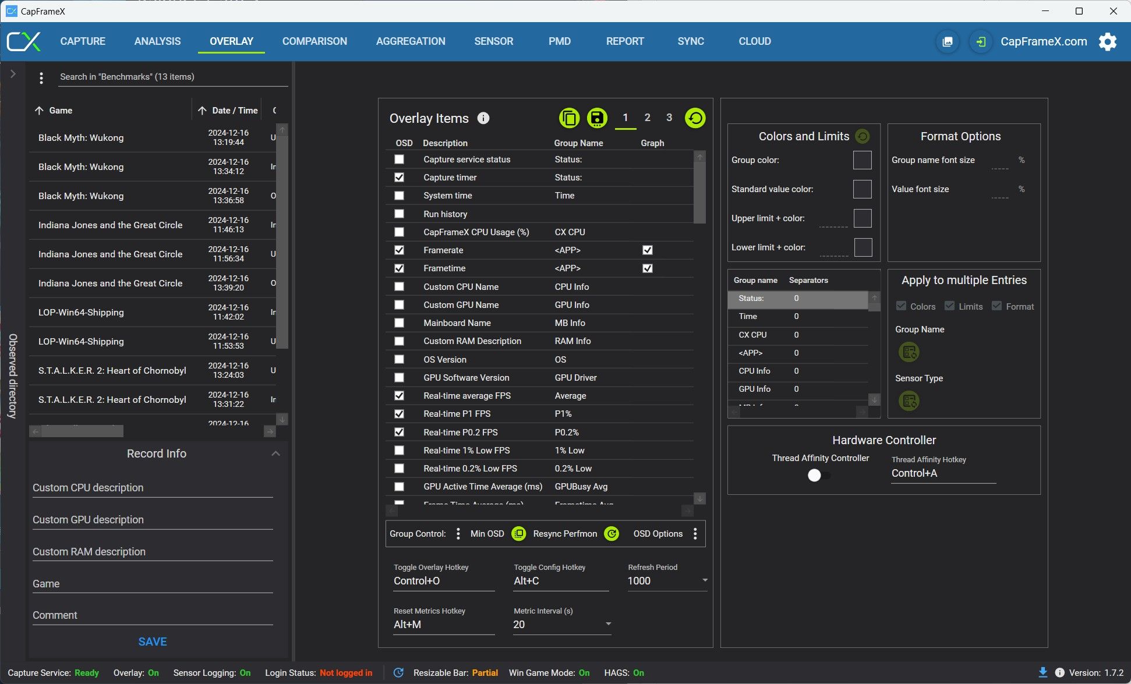Image resolution: width=1131 pixels, height=684 pixels.
Task: Click the Thread Affinity Hotkey field
Action: pyautogui.click(x=943, y=473)
